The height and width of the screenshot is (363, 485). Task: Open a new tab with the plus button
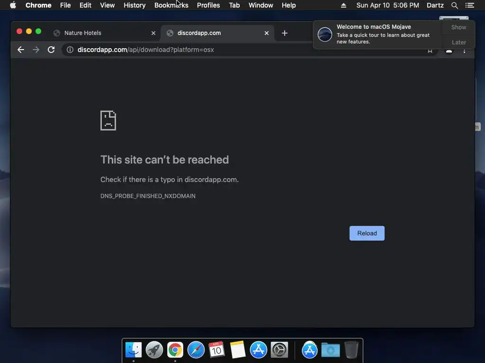pyautogui.click(x=285, y=33)
